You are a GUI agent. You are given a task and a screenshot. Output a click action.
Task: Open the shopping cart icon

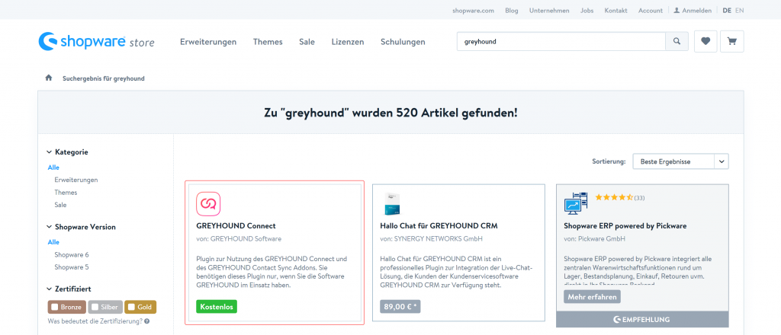point(731,42)
